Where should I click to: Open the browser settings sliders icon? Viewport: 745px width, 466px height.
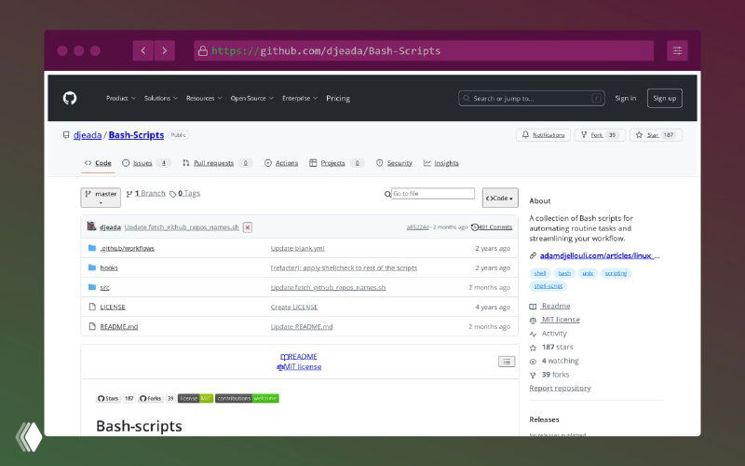coord(677,50)
